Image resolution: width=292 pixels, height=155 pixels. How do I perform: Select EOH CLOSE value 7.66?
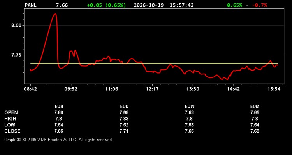point(59,131)
